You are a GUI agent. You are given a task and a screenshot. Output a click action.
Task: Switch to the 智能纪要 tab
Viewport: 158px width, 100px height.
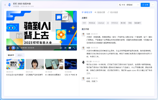point(100,12)
